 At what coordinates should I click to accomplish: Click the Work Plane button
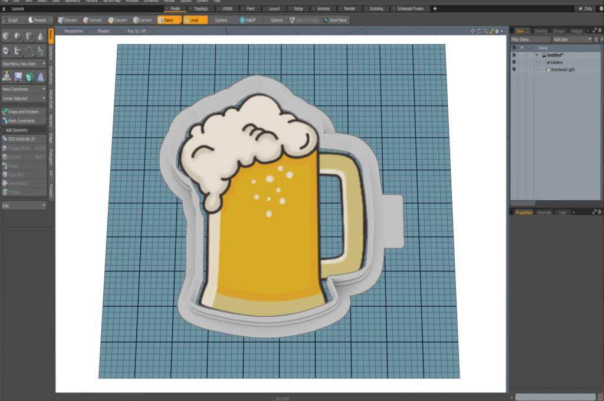[335, 20]
